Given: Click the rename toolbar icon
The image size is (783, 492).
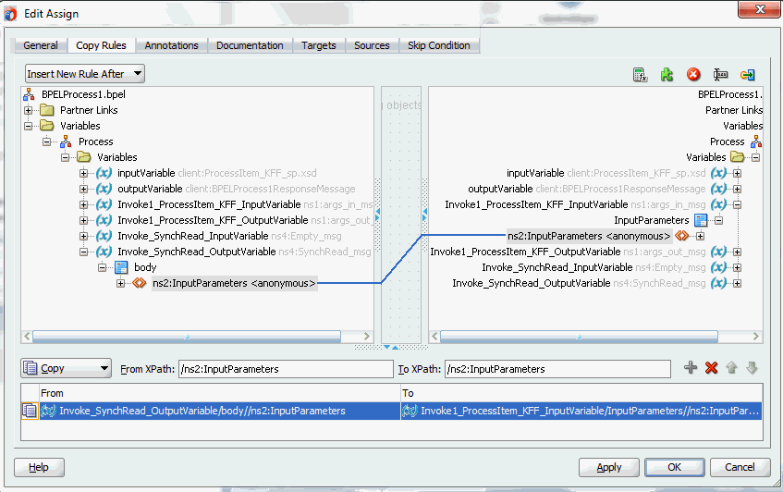Looking at the screenshot, I should [720, 75].
